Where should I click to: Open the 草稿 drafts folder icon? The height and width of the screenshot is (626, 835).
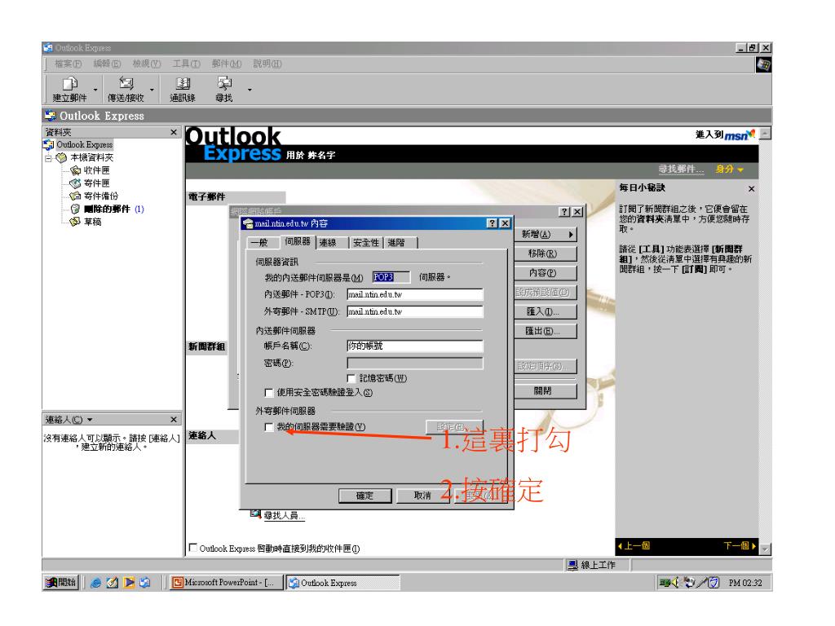(76, 222)
